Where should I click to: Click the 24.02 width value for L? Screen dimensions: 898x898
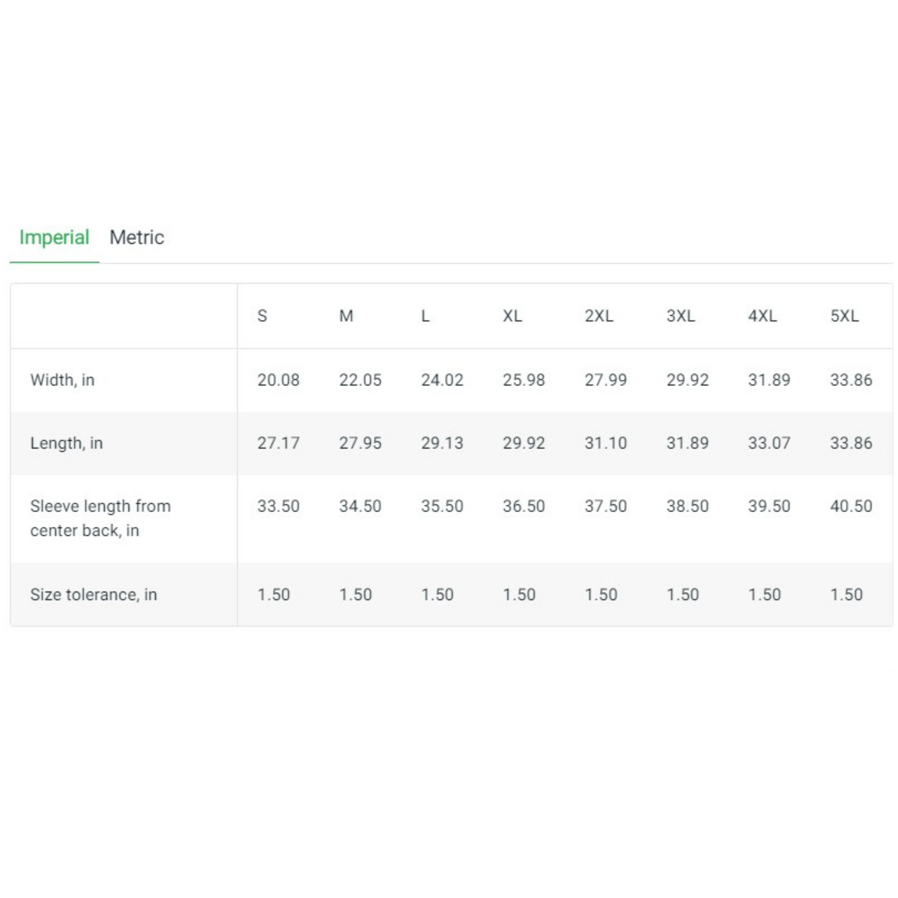pyautogui.click(x=442, y=380)
